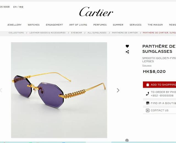Image resolution: width=176 pixels, height=143 pixels.
Task: Click the boutique store icon
Action: tap(148, 103)
